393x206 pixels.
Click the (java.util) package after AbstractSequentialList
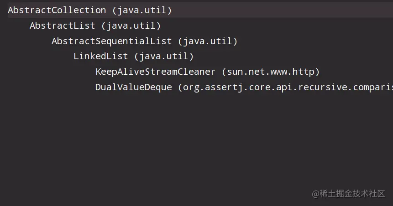click(x=208, y=41)
